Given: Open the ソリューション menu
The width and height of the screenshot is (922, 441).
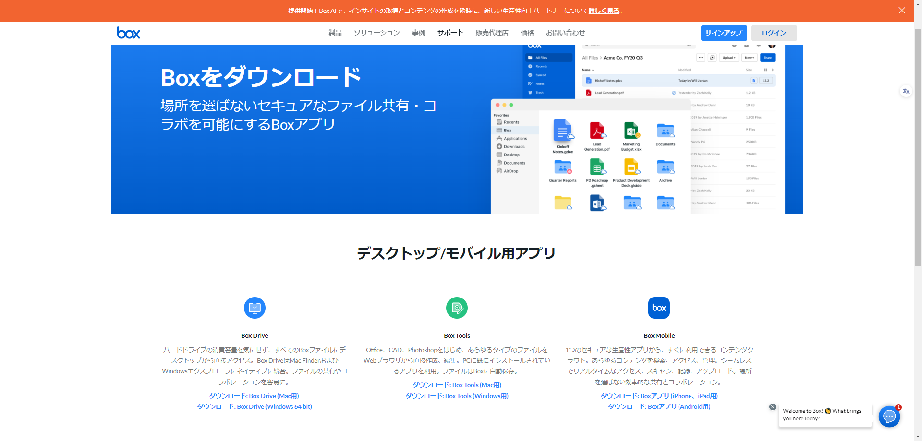Looking at the screenshot, I should point(377,33).
